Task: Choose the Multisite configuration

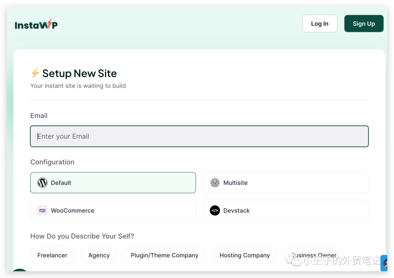Action: pyautogui.click(x=285, y=183)
